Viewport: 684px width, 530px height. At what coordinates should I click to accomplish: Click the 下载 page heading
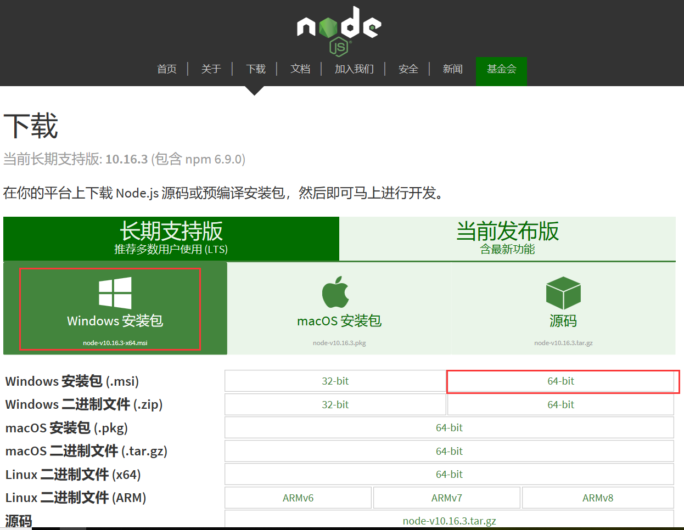coord(31,126)
